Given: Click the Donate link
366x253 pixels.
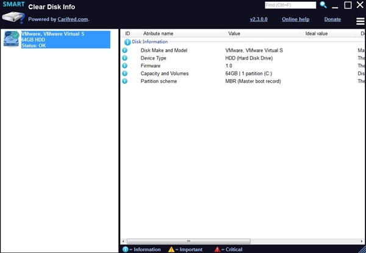Looking at the screenshot, I should (x=332, y=19).
